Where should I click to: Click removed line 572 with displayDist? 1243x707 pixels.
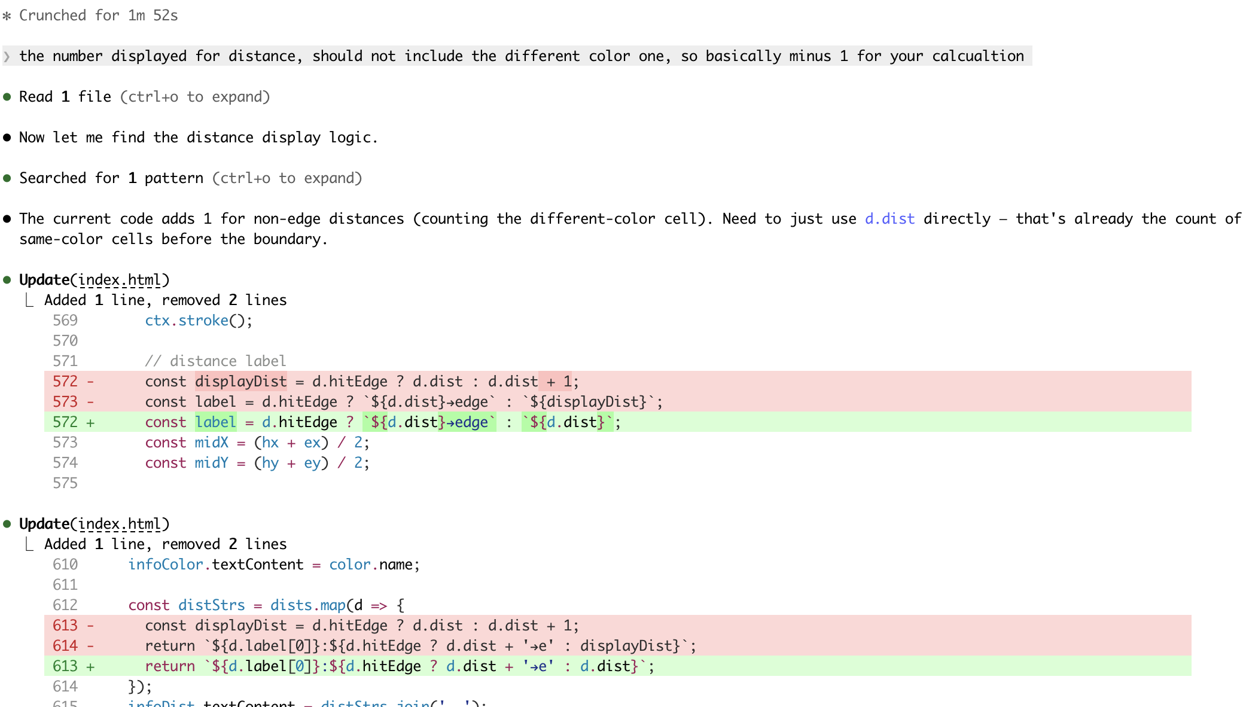coord(617,382)
